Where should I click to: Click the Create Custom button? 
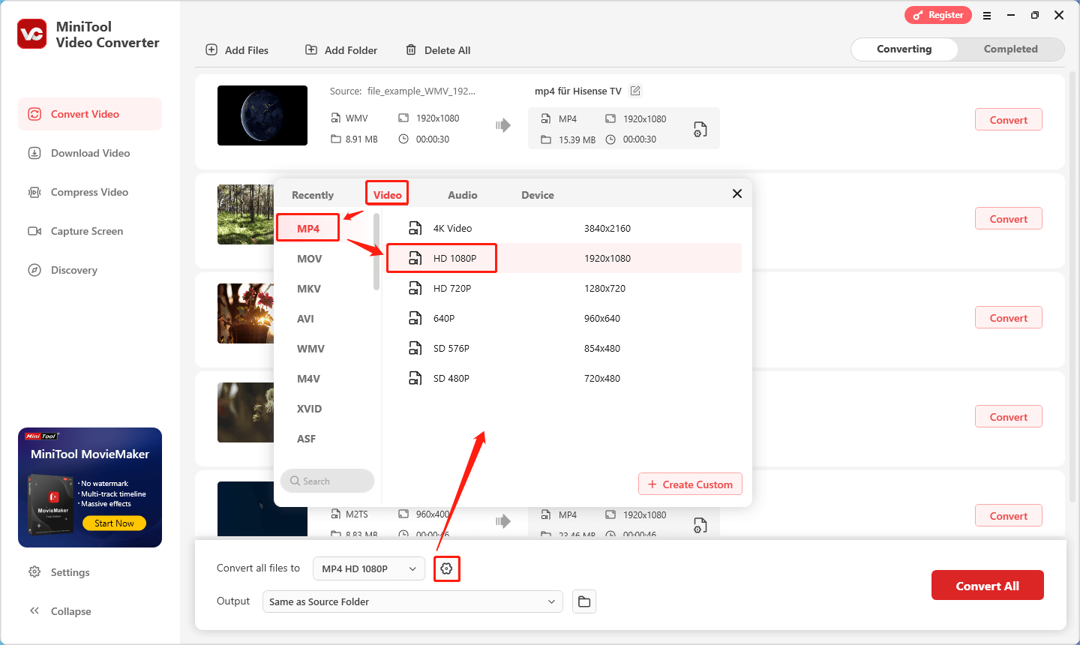click(690, 484)
